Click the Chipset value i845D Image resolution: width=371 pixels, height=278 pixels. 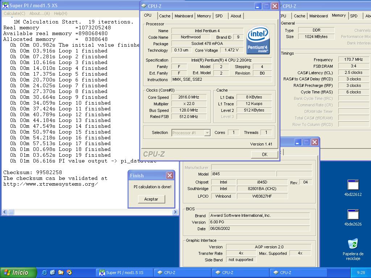262,182
